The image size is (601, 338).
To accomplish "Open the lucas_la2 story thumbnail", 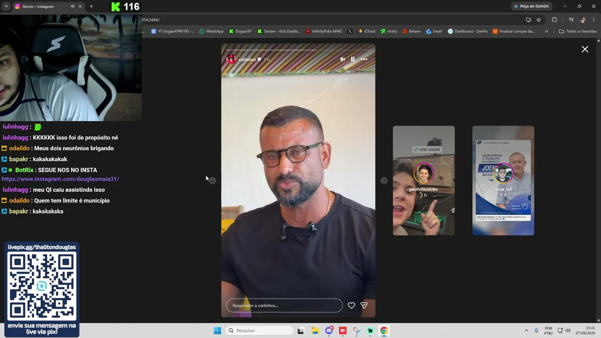I will 503,181.
